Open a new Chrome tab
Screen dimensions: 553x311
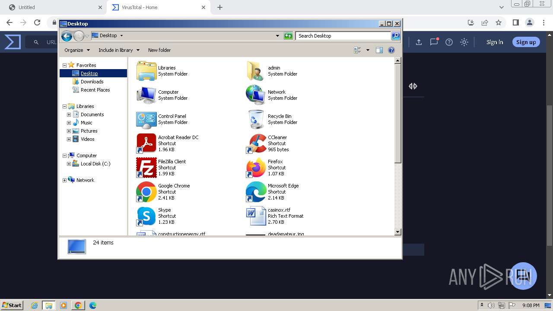pyautogui.click(x=220, y=7)
